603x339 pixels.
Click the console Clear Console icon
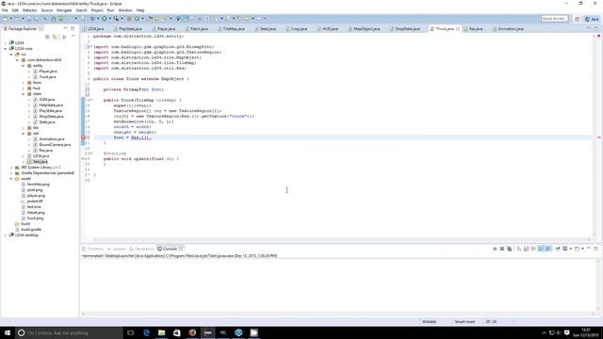pyautogui.click(x=519, y=249)
